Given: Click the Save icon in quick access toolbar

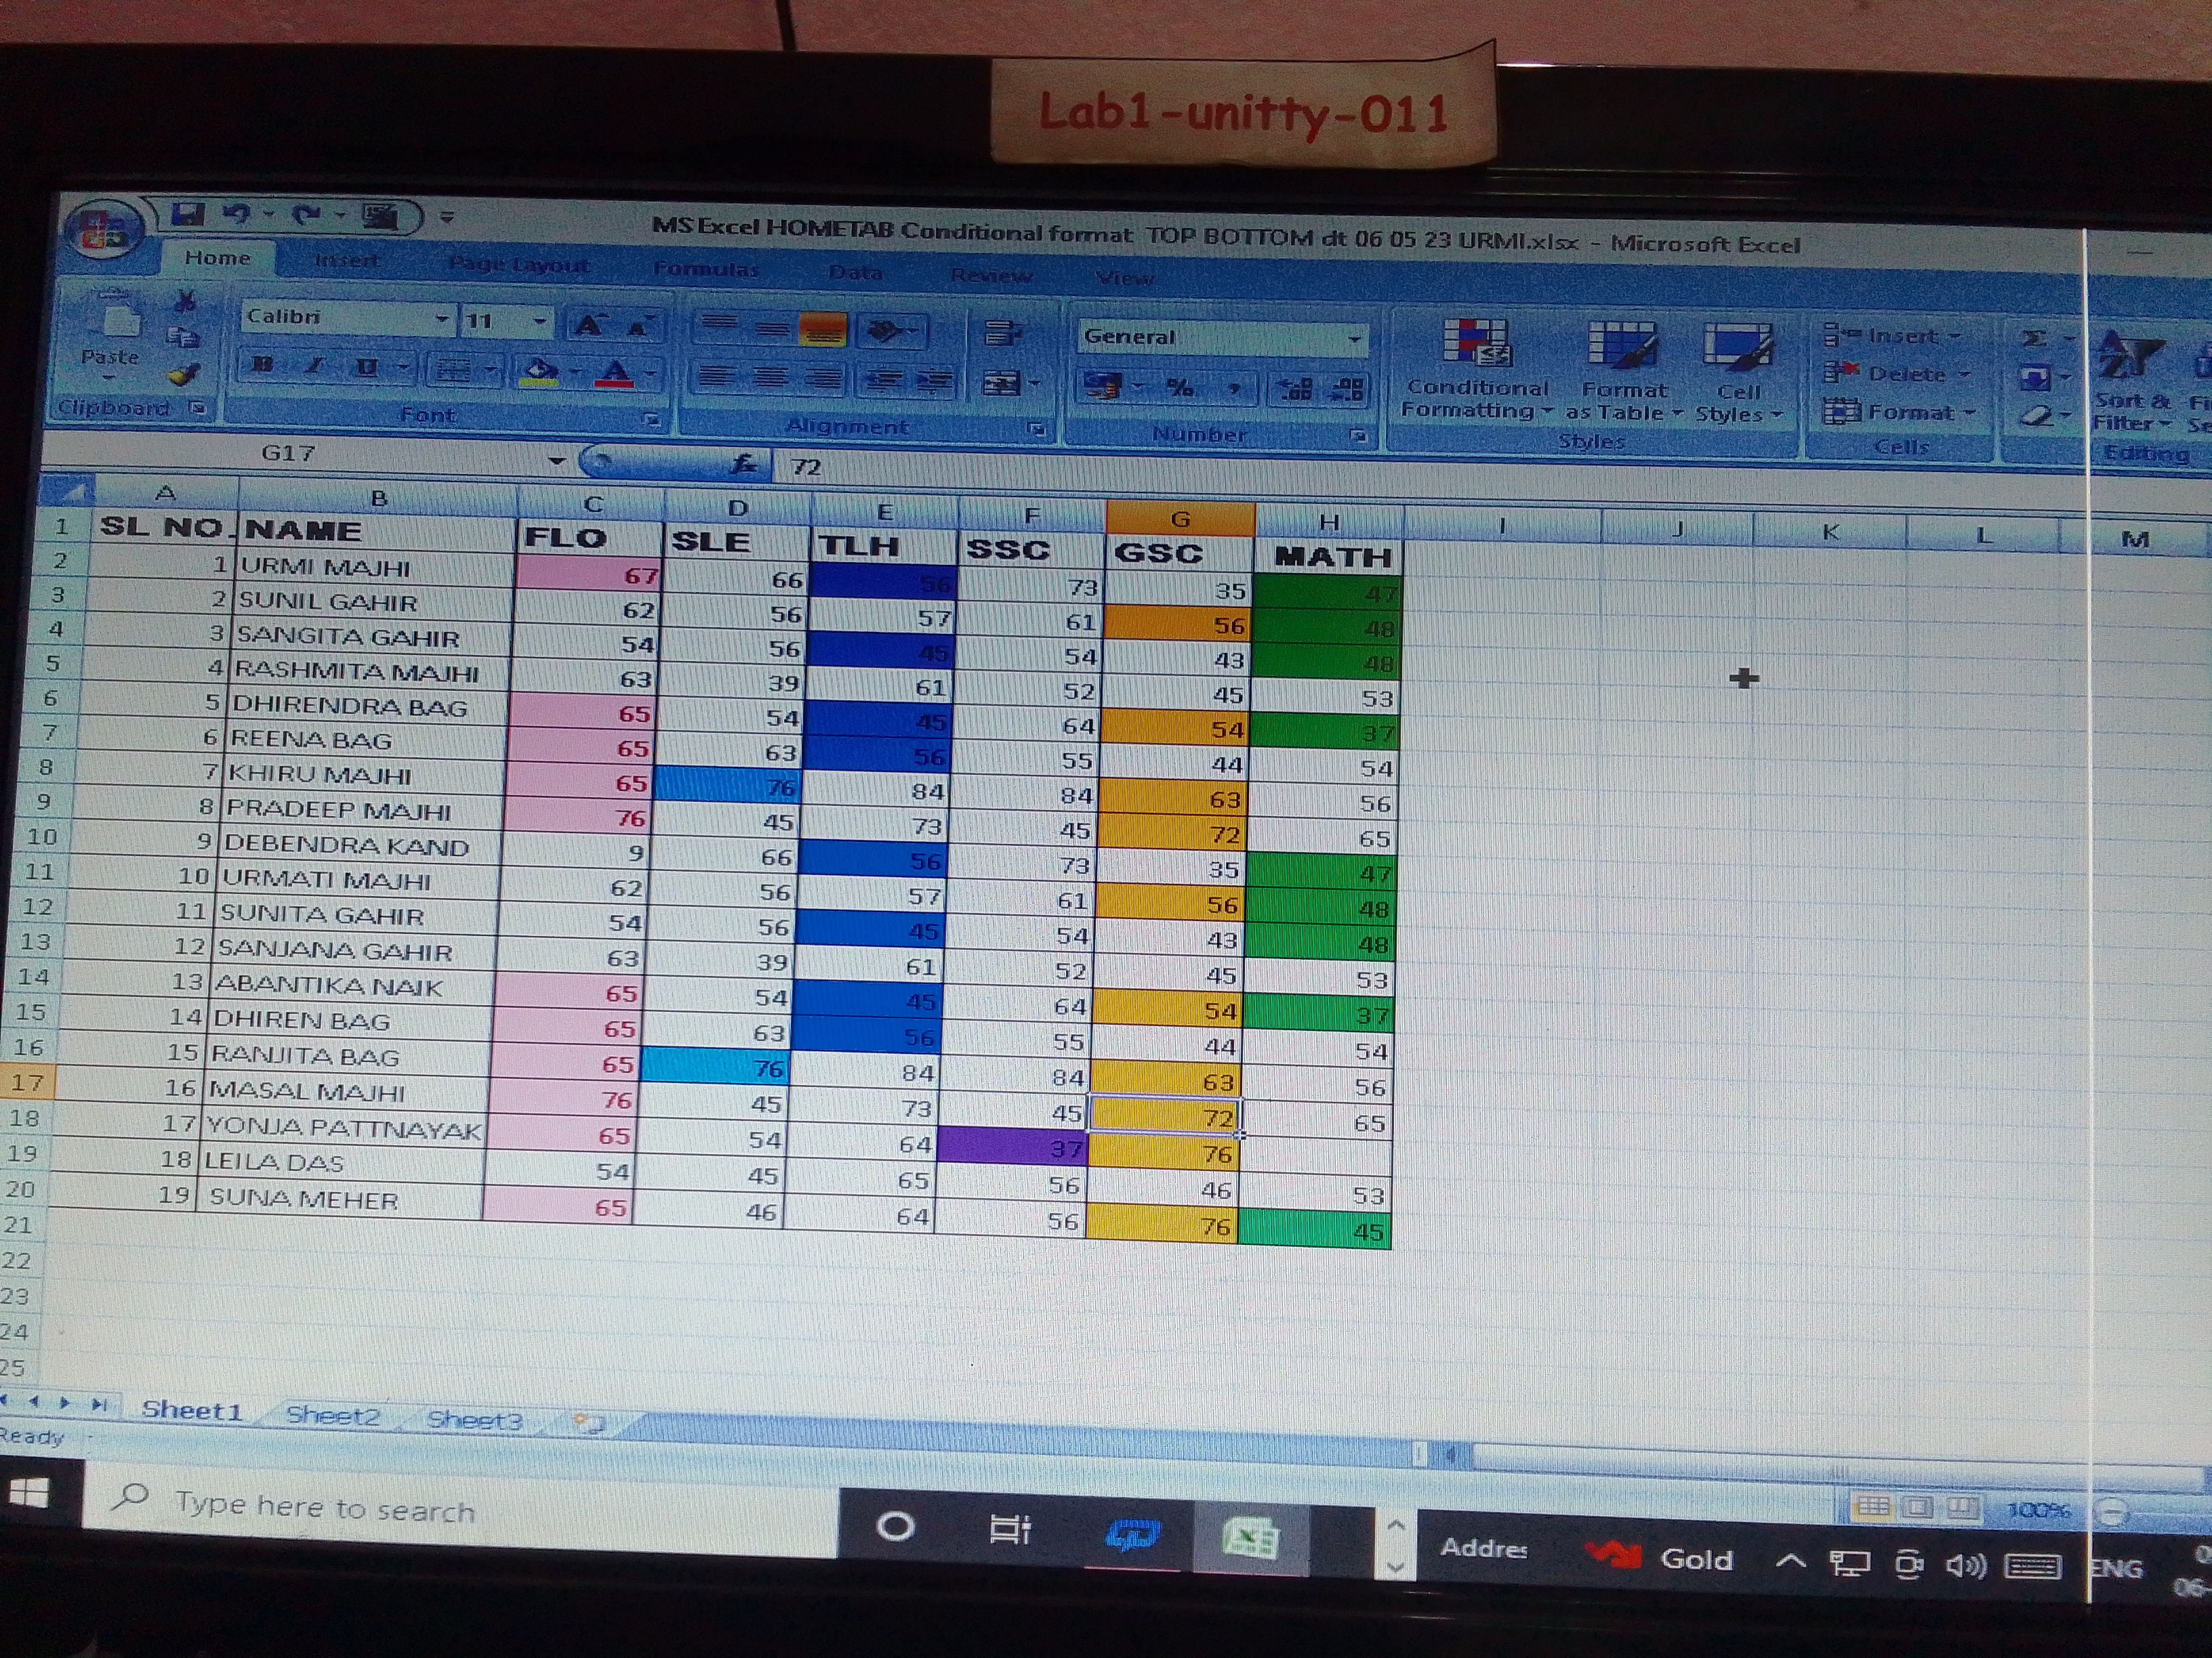Looking at the screenshot, I should click(x=187, y=214).
